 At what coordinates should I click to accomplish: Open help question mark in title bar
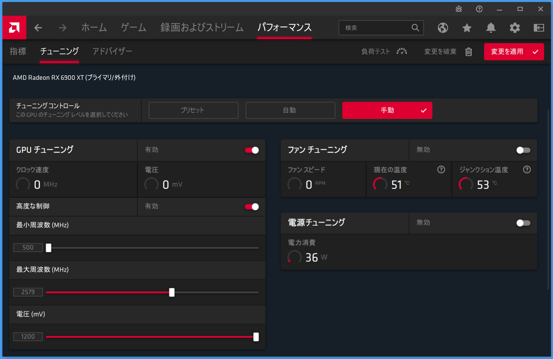[479, 9]
